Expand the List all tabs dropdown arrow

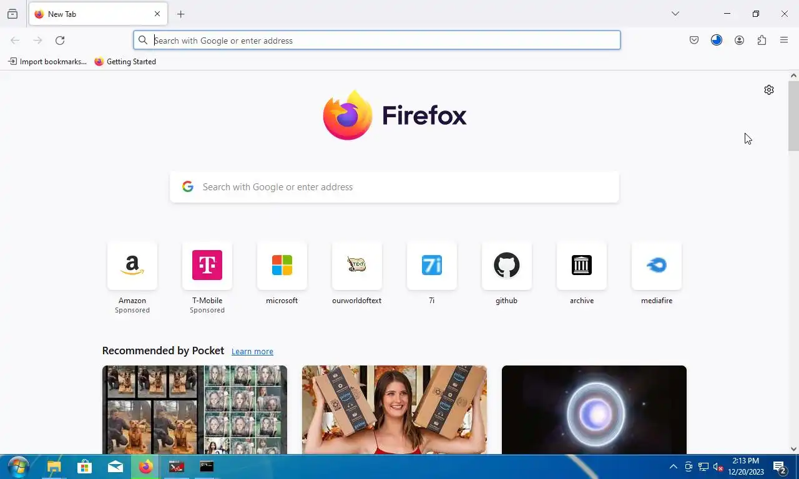tap(675, 14)
